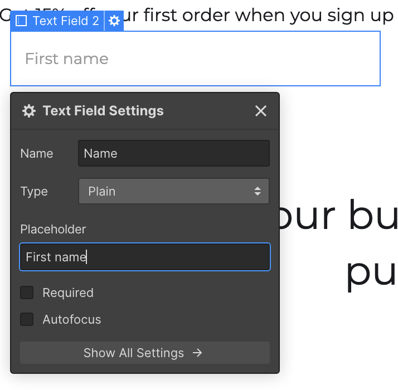The height and width of the screenshot is (390, 398).
Task: Focus the Name input field
Action: coord(174,153)
